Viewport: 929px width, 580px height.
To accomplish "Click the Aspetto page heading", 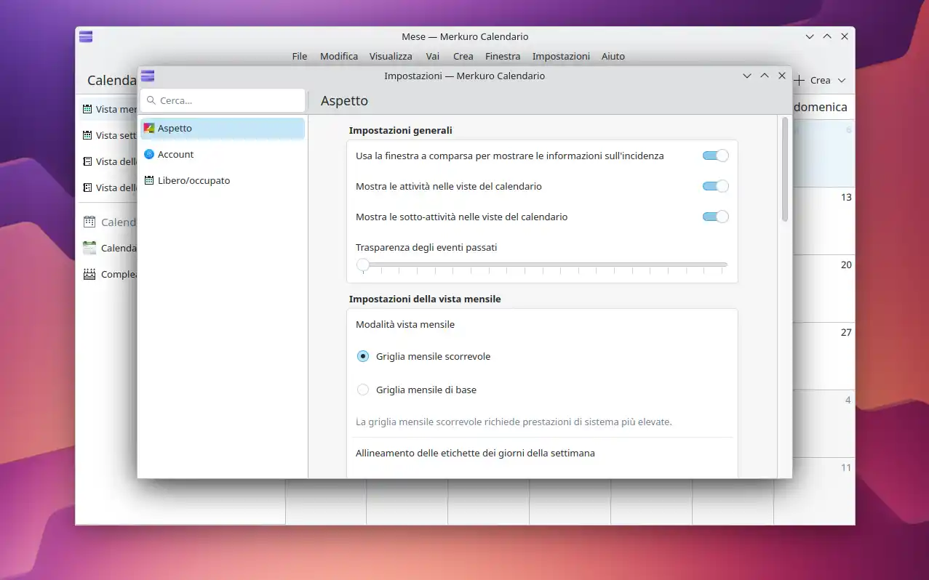I will 344,101.
